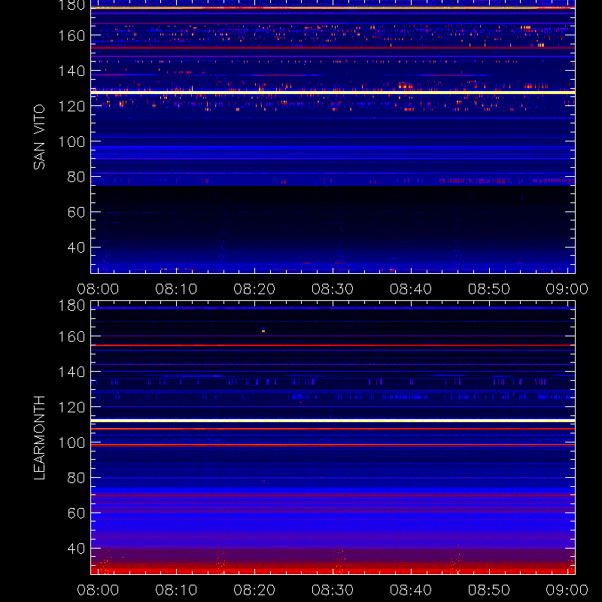Click the 160 frequency label on San Vito axis
The height and width of the screenshot is (602, 602).
click(x=71, y=35)
